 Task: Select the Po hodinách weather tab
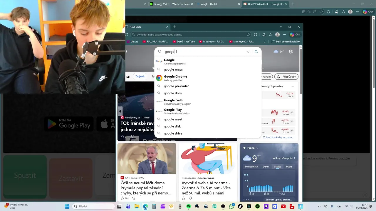[251, 167]
